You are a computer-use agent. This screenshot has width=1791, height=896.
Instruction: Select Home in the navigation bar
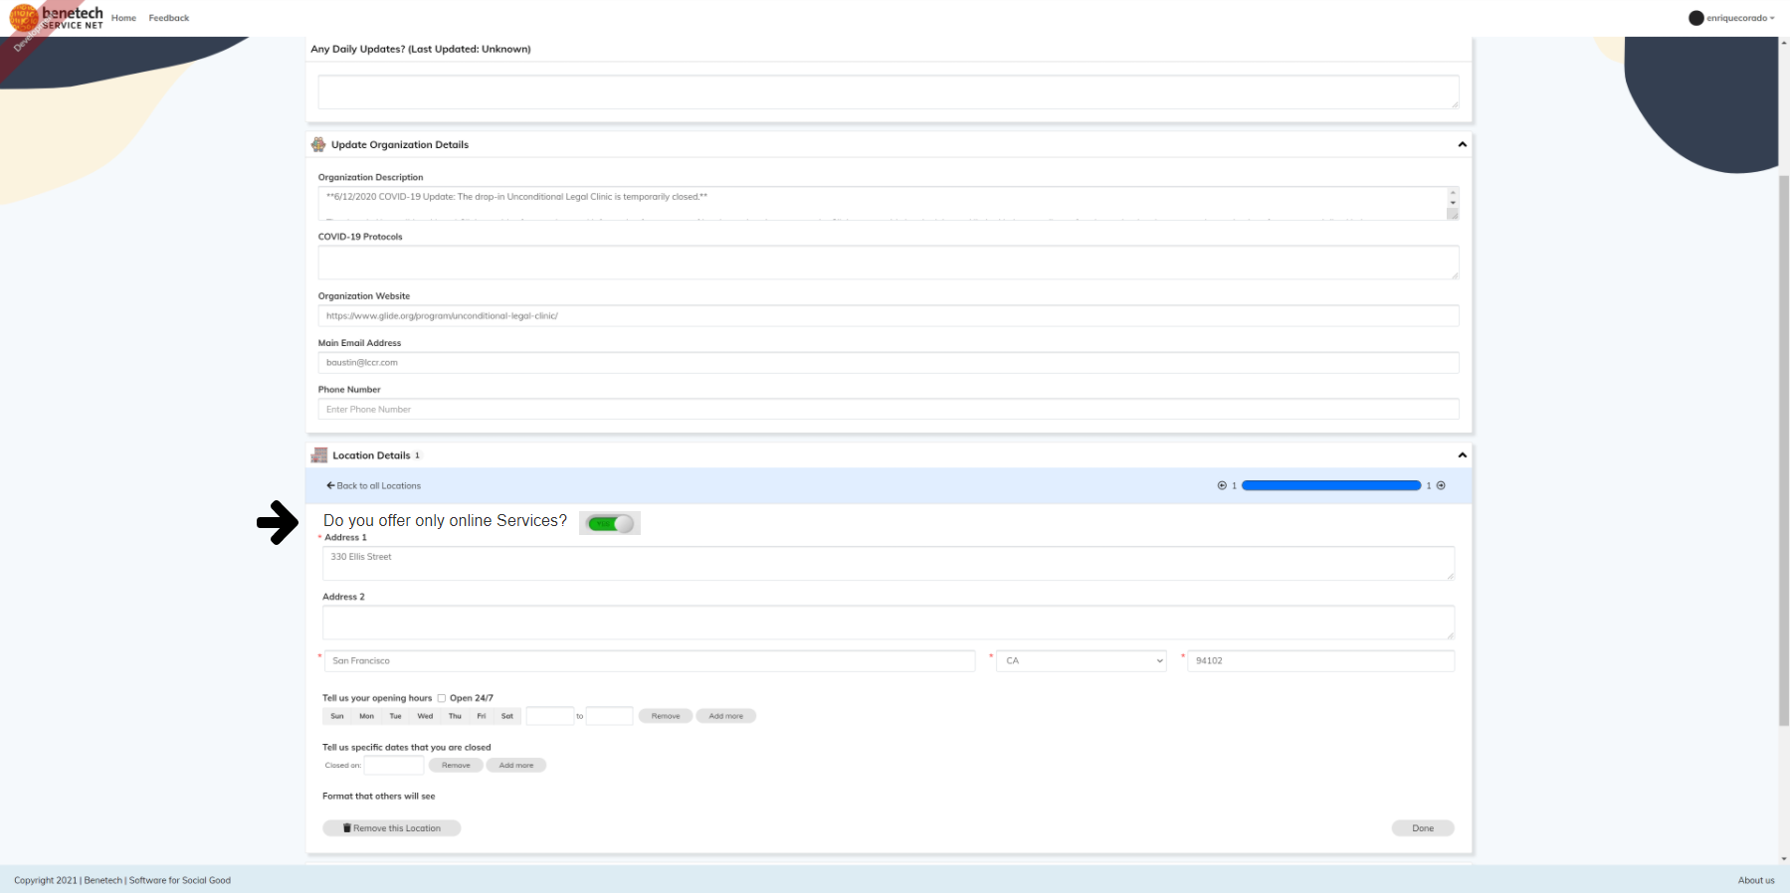click(123, 17)
